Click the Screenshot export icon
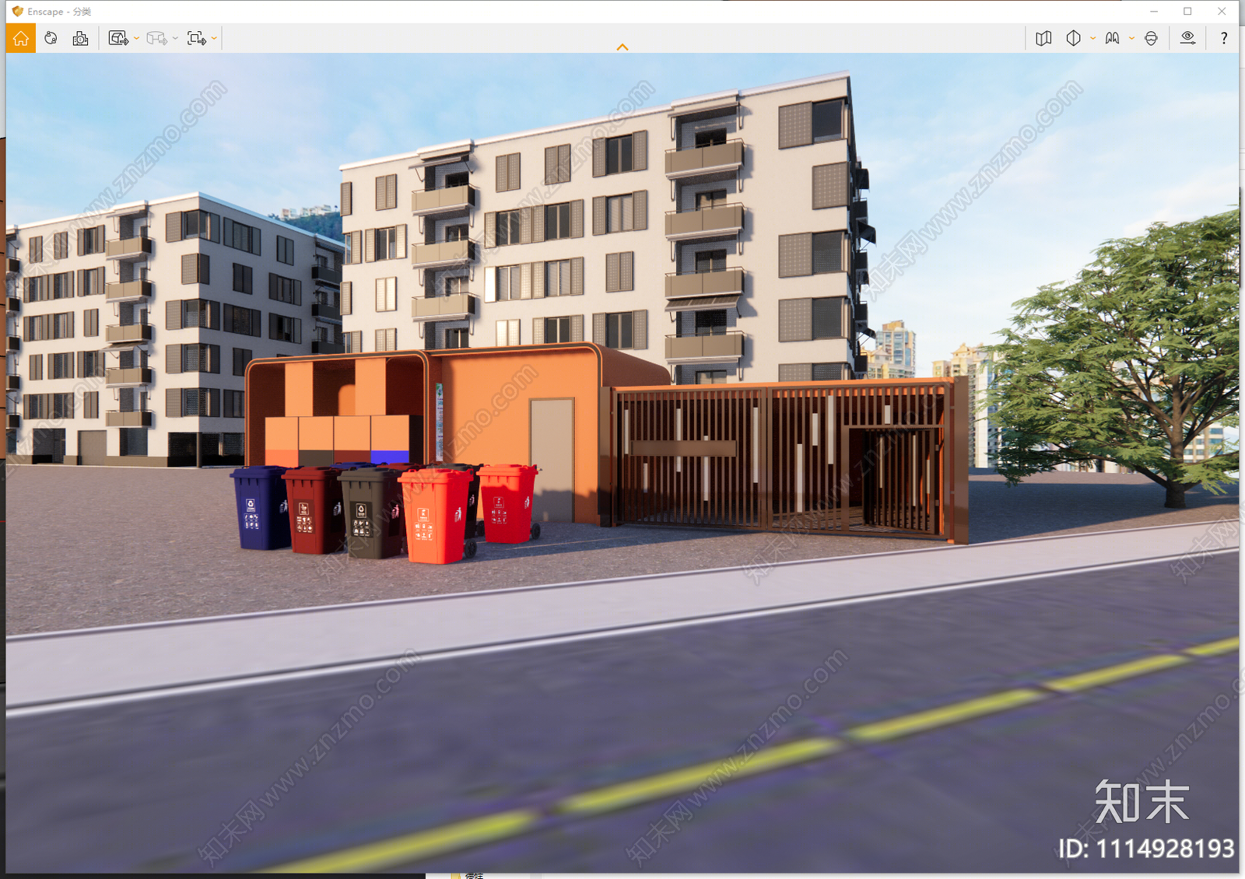Screen dimensions: 1245x879 (118, 38)
